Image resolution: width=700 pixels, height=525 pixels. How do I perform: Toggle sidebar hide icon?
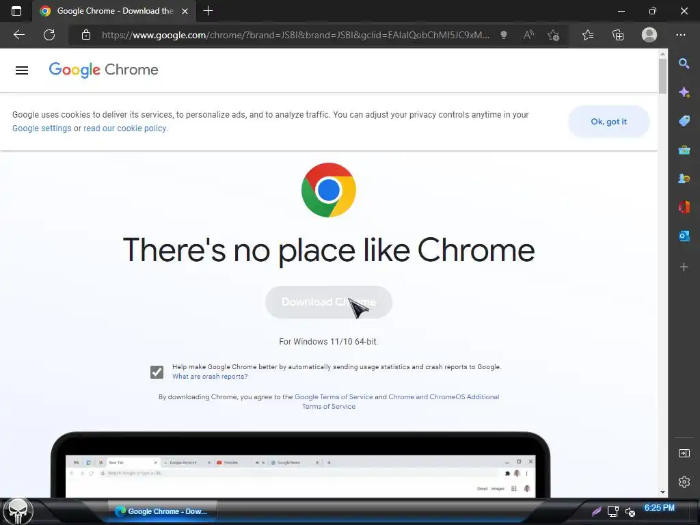(x=684, y=453)
